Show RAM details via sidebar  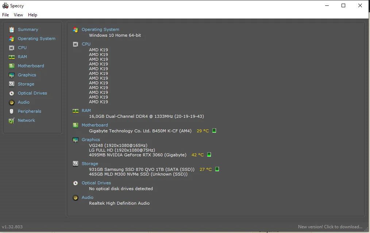[22, 57]
